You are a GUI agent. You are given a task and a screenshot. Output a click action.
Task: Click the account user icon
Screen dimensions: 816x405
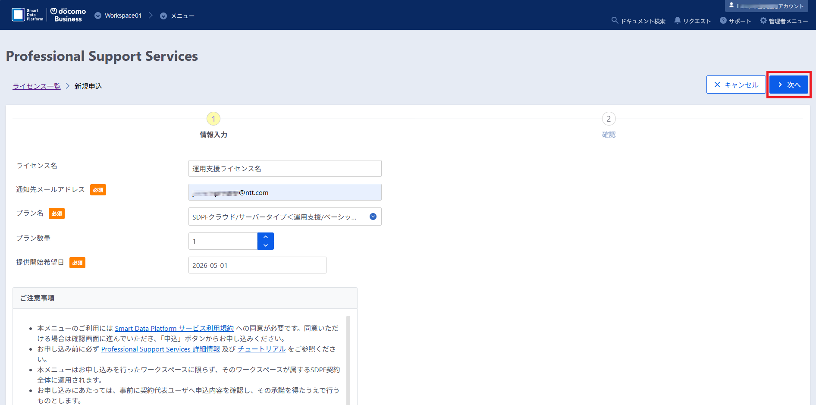coord(731,6)
